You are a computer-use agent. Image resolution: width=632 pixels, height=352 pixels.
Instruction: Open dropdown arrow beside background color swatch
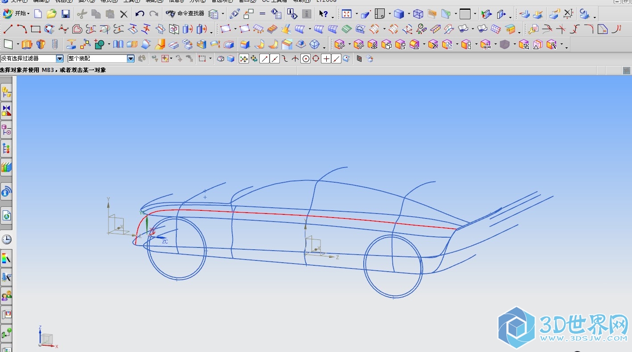pos(475,14)
